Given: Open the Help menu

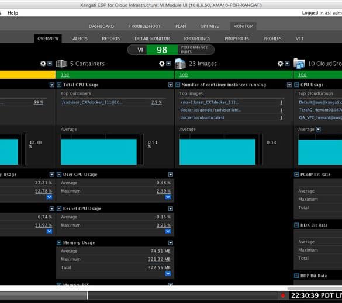Looking at the screenshot, I should [13, 13].
